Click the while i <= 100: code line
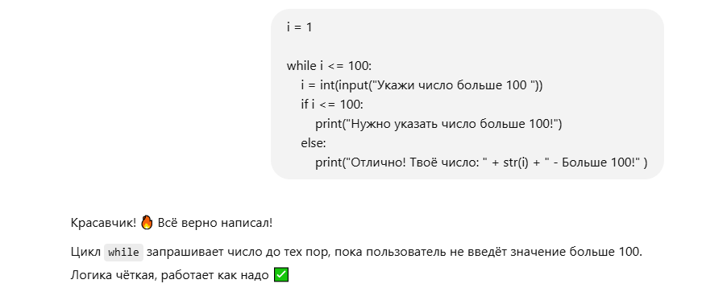The image size is (702, 292). pos(329,66)
